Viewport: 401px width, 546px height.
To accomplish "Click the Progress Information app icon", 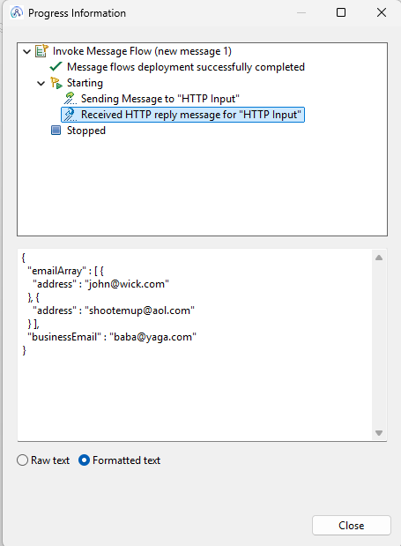I will pyautogui.click(x=17, y=13).
